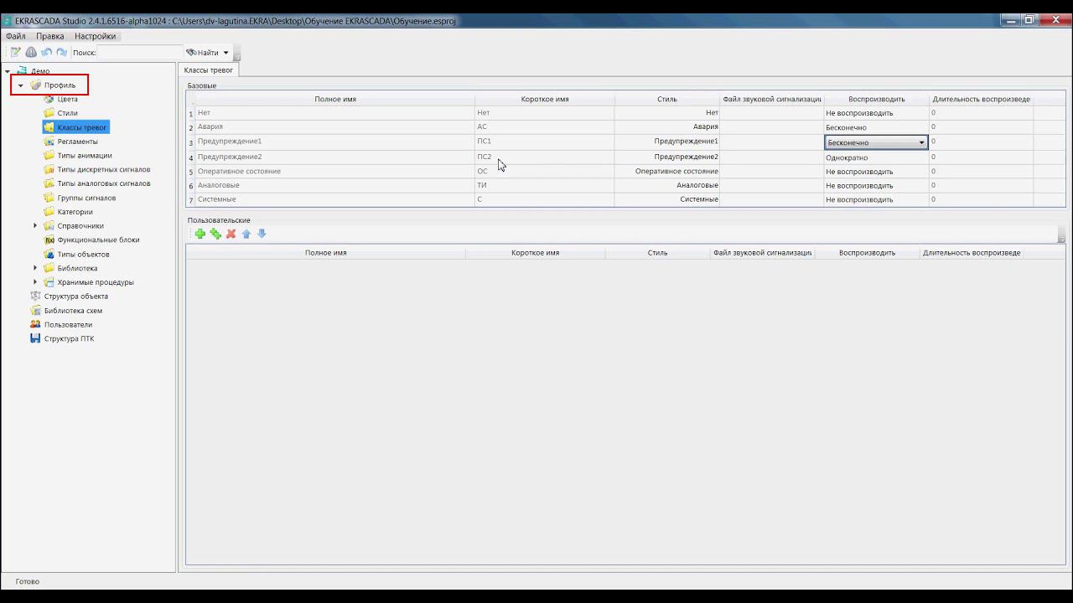This screenshot has width=1073, height=603.
Task: Click the Базовые Короткое имя column header
Action: (x=545, y=99)
